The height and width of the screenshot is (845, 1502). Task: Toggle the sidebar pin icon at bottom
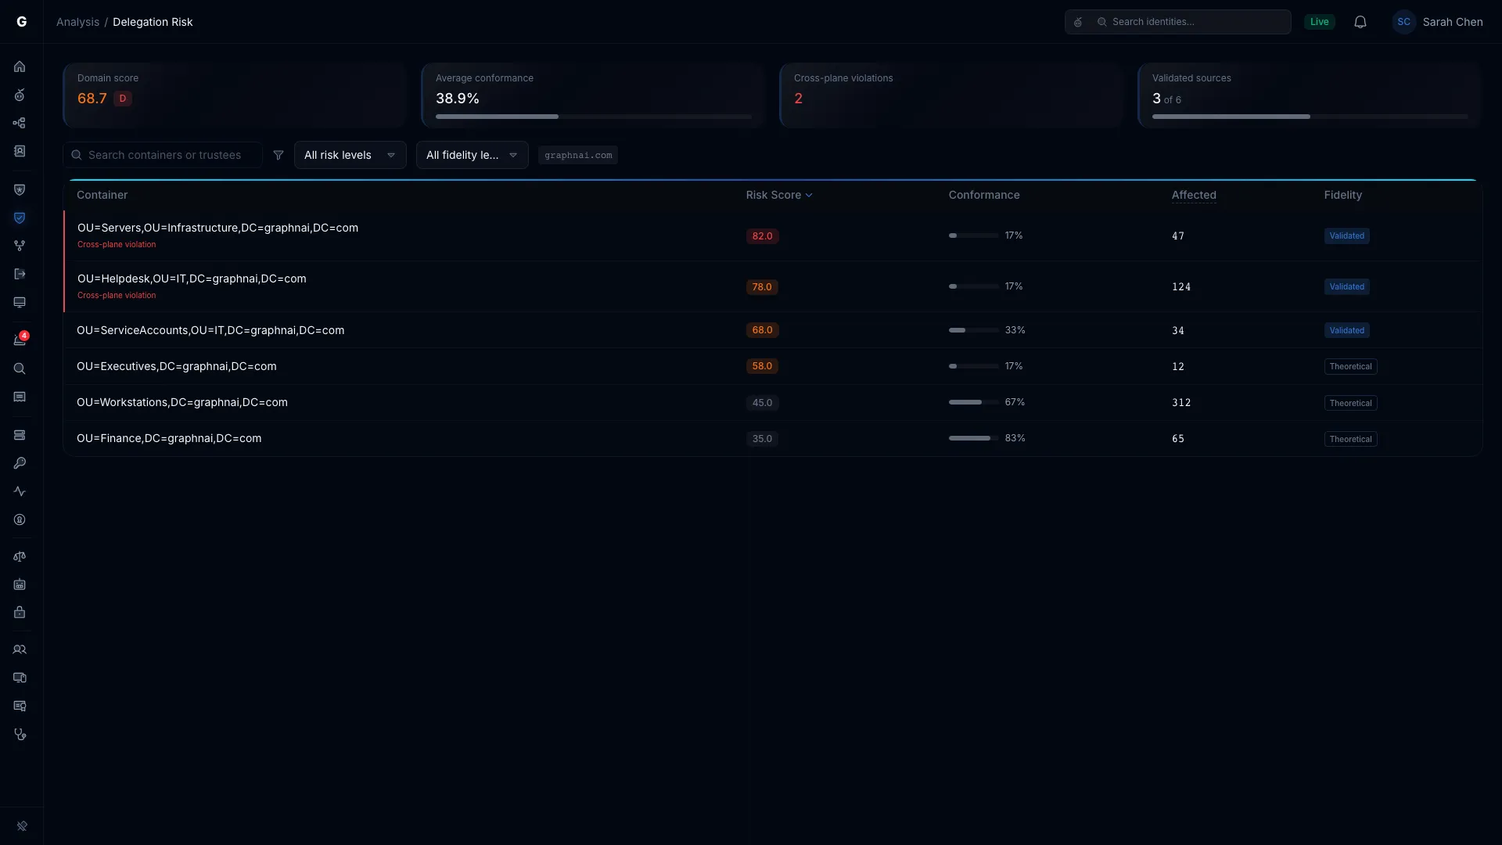[22, 826]
